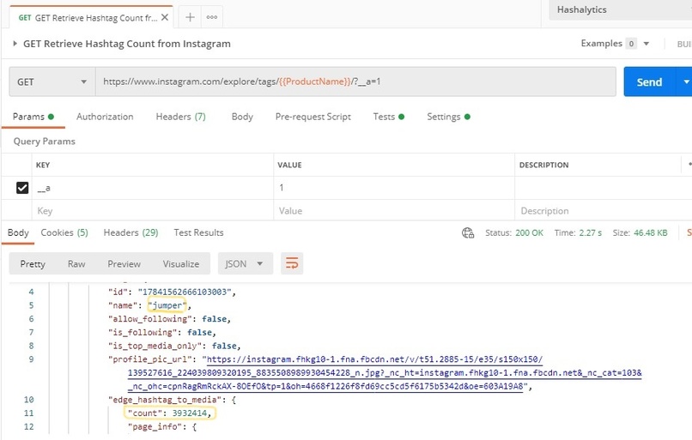Select the Preview view
Viewport: 692px width, 440px height.
click(x=124, y=263)
